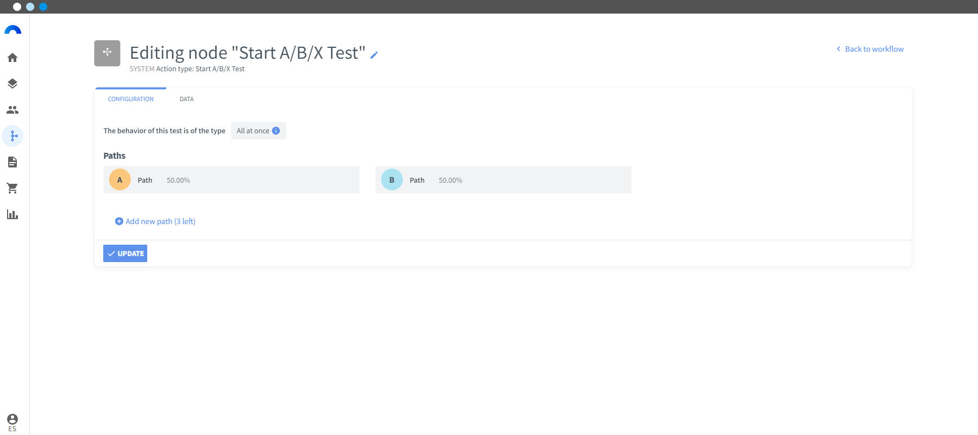Click the white window control dot
The height and width of the screenshot is (435, 978).
17,7
